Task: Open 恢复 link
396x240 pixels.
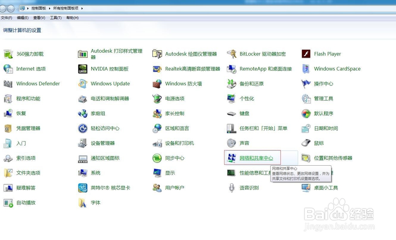Action: (x=21, y=113)
